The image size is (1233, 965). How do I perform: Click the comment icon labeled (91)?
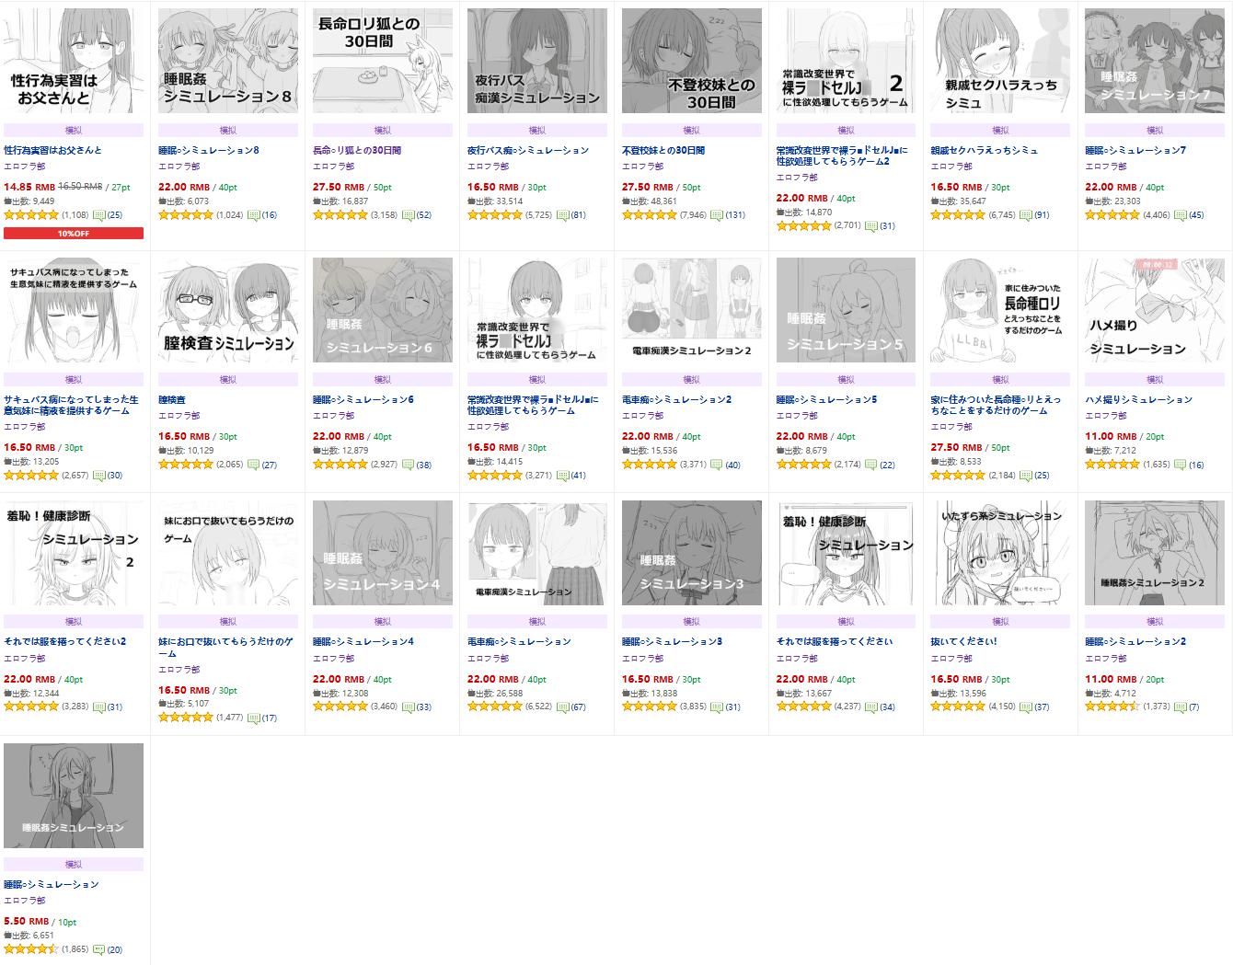point(1027,215)
